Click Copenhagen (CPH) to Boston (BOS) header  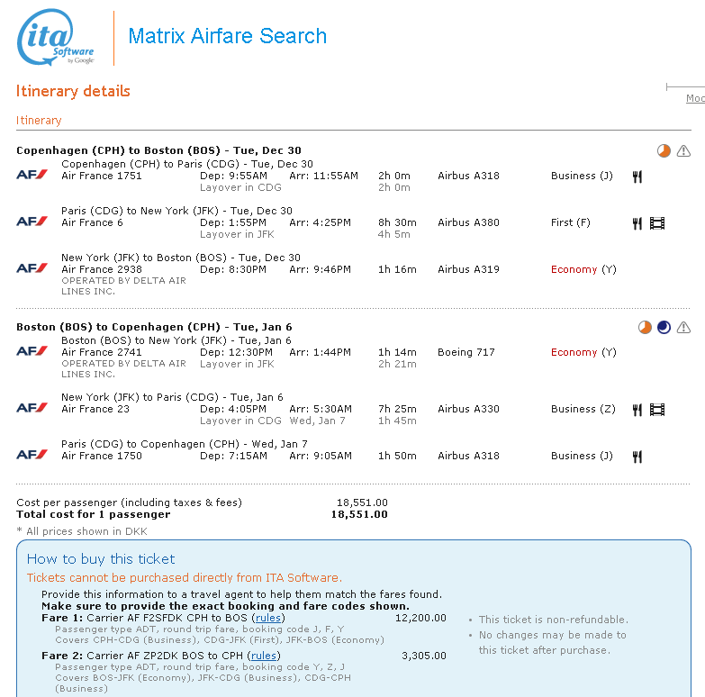(158, 150)
